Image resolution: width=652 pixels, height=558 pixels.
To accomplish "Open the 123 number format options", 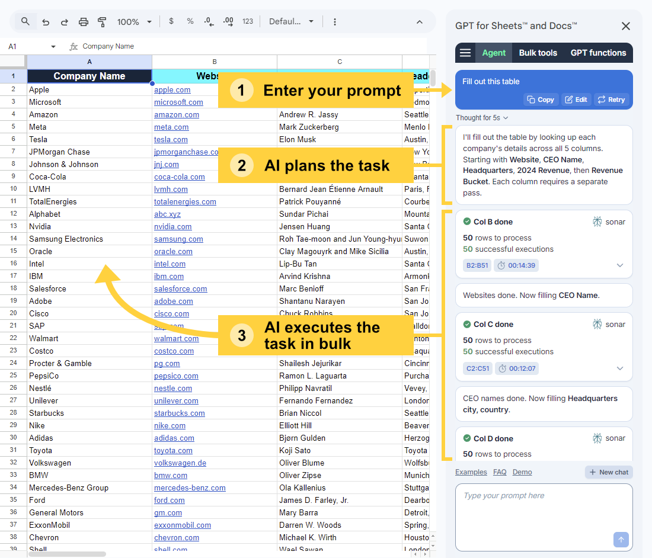I will pyautogui.click(x=248, y=21).
